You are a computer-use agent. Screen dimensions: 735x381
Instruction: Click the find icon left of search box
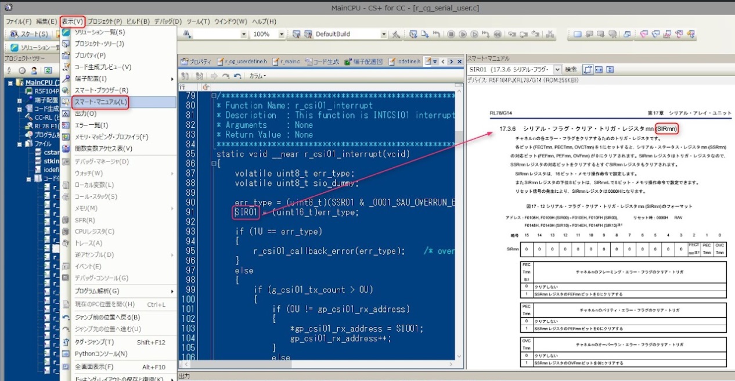[188, 34]
